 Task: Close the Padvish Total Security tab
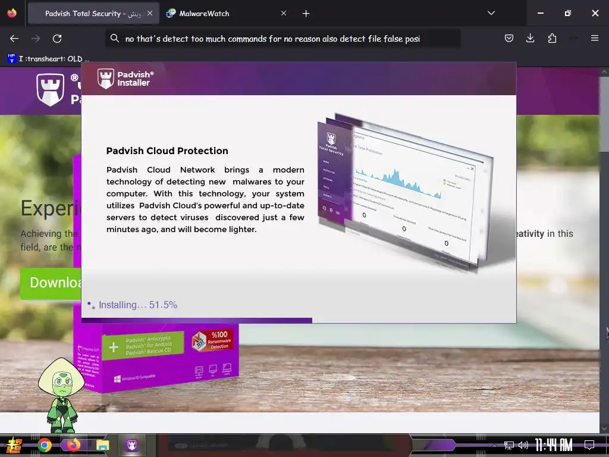pos(150,13)
